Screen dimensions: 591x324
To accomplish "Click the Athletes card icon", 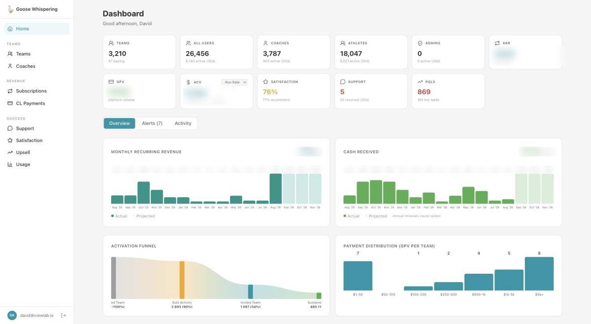I will [x=343, y=43].
